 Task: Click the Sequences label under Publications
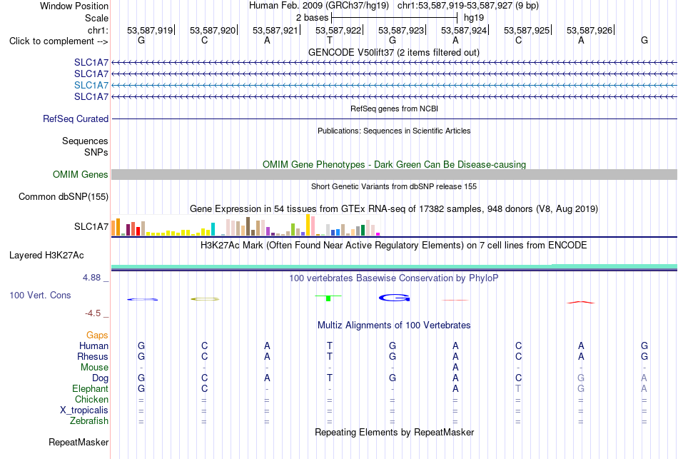[85, 141]
